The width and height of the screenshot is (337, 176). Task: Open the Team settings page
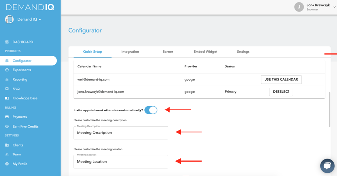tap(17, 154)
